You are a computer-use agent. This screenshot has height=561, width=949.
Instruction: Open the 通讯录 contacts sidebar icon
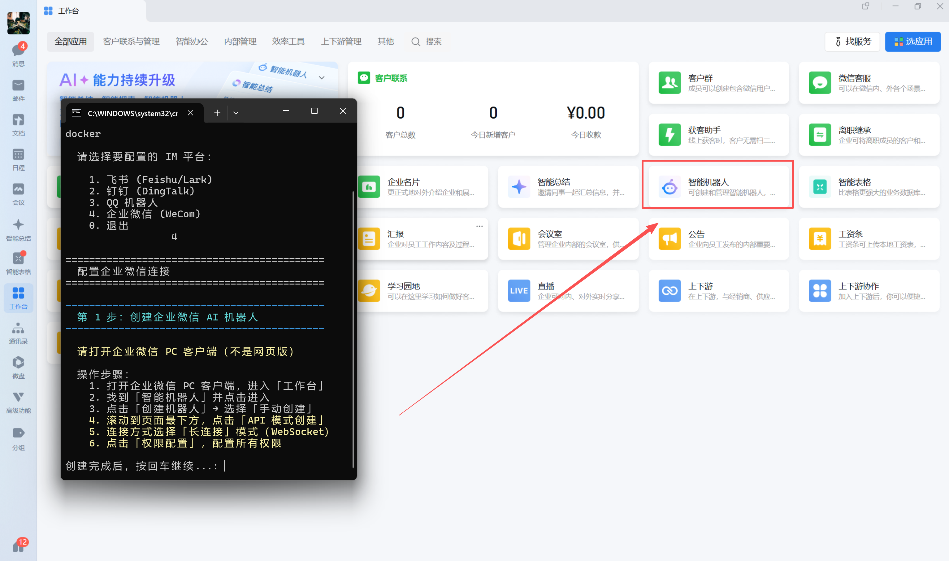[18, 328]
